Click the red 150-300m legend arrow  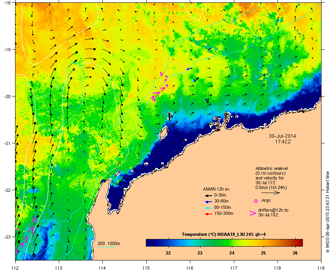pyautogui.click(x=209, y=214)
